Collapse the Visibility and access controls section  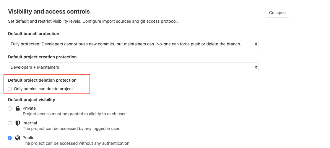277,13
